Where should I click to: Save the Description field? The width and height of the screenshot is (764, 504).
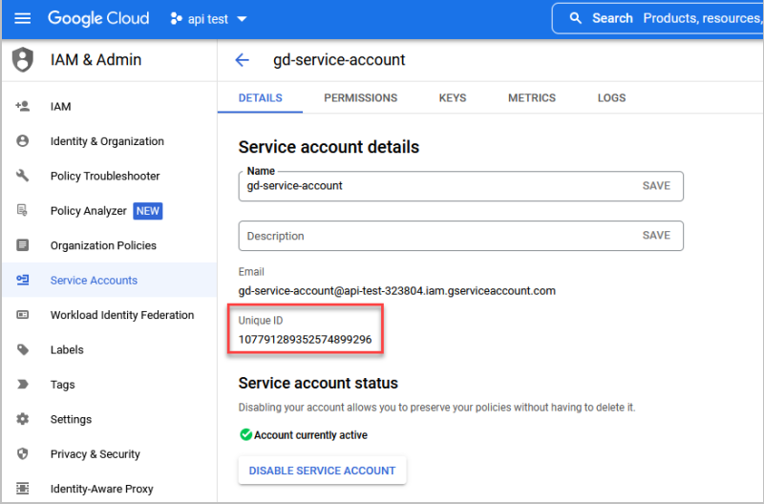point(656,235)
